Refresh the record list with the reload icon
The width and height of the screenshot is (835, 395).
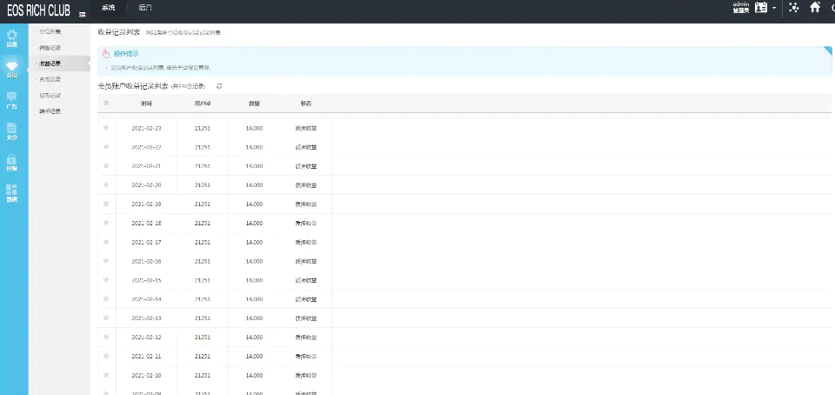click(219, 85)
